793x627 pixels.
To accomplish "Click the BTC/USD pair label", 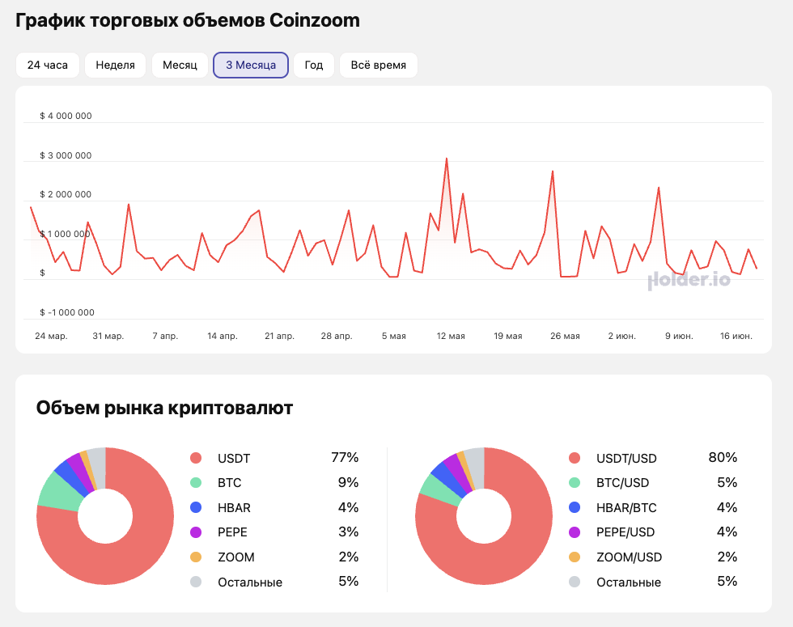I will pos(622,483).
